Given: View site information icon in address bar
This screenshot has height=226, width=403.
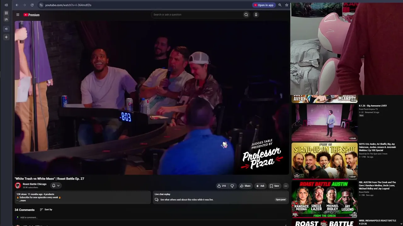Looking at the screenshot, I should point(41,5).
